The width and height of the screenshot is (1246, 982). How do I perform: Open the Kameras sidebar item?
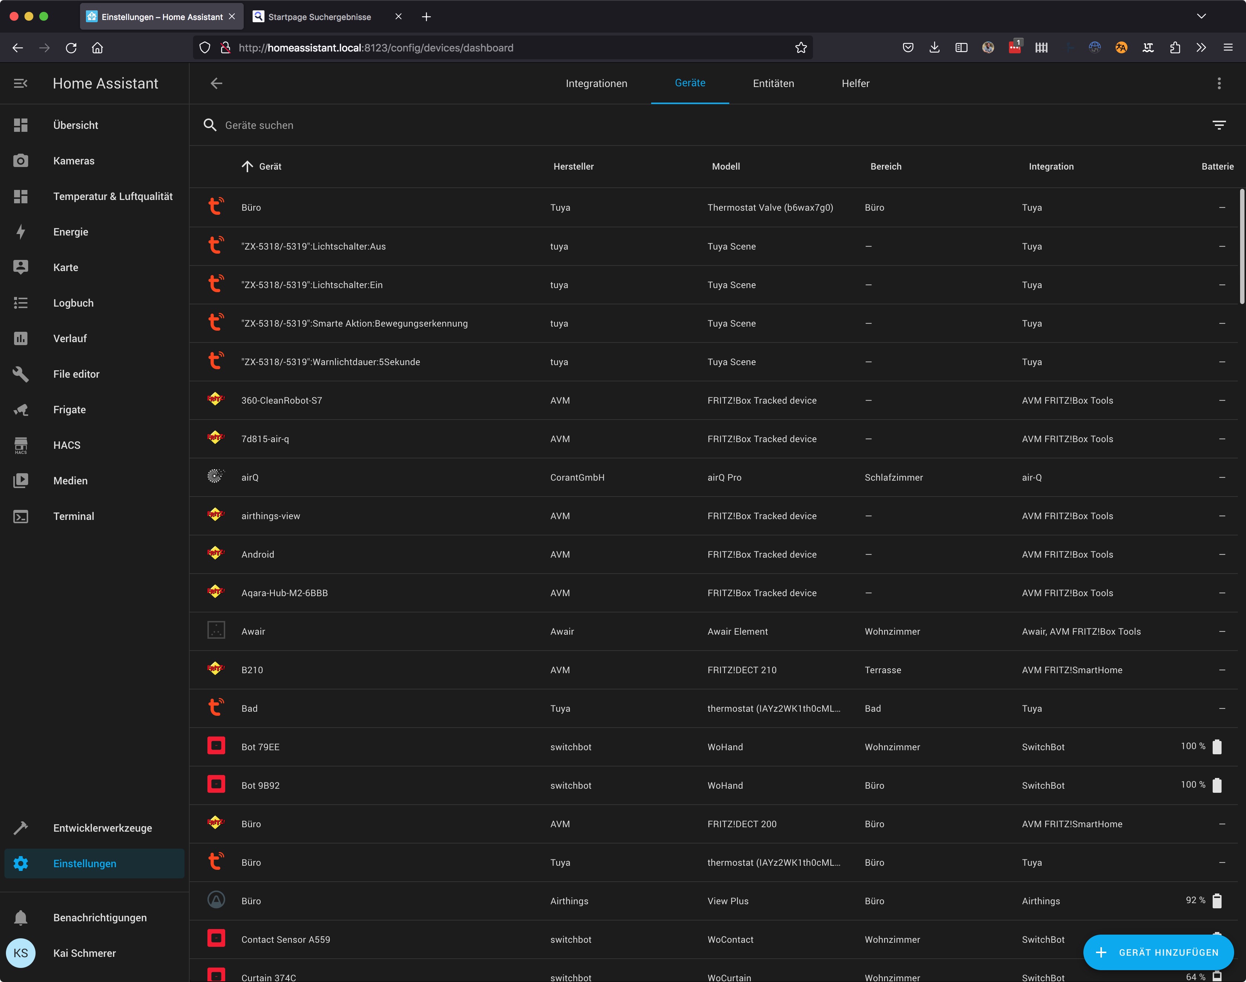(74, 161)
